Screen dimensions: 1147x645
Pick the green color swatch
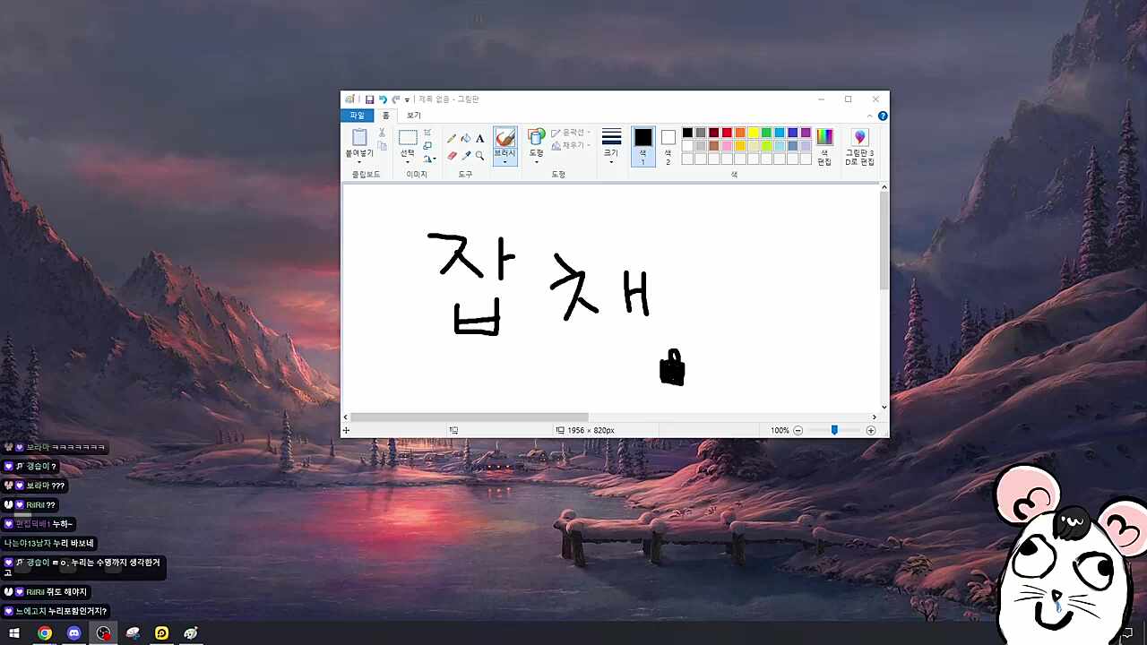point(766,133)
